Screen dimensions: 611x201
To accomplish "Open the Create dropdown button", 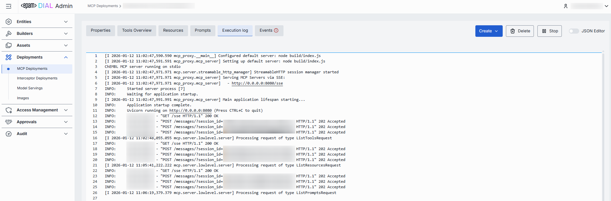I will (489, 31).
